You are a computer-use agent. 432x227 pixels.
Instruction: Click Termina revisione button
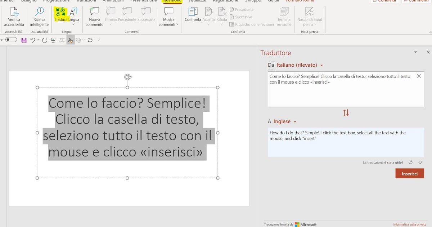point(284,17)
